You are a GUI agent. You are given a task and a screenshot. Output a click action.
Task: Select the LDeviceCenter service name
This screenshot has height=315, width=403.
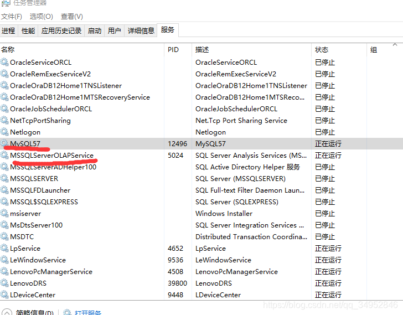click(x=33, y=295)
